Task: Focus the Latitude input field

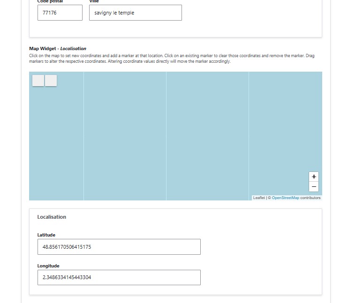Action: (x=119, y=247)
